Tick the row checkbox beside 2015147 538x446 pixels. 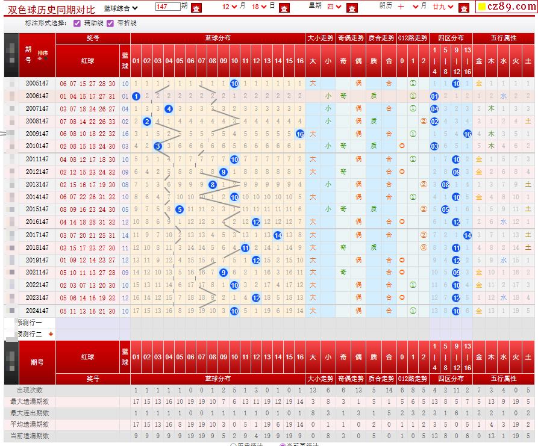coord(12,209)
